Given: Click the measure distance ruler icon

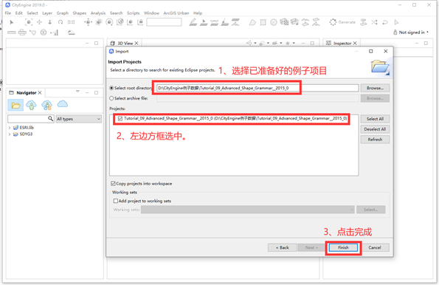Looking at the screenshot, I should click(12, 32).
